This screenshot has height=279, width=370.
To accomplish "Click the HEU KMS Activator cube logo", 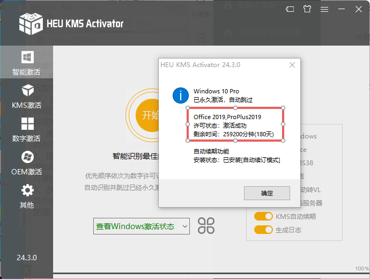I will click(31, 24).
